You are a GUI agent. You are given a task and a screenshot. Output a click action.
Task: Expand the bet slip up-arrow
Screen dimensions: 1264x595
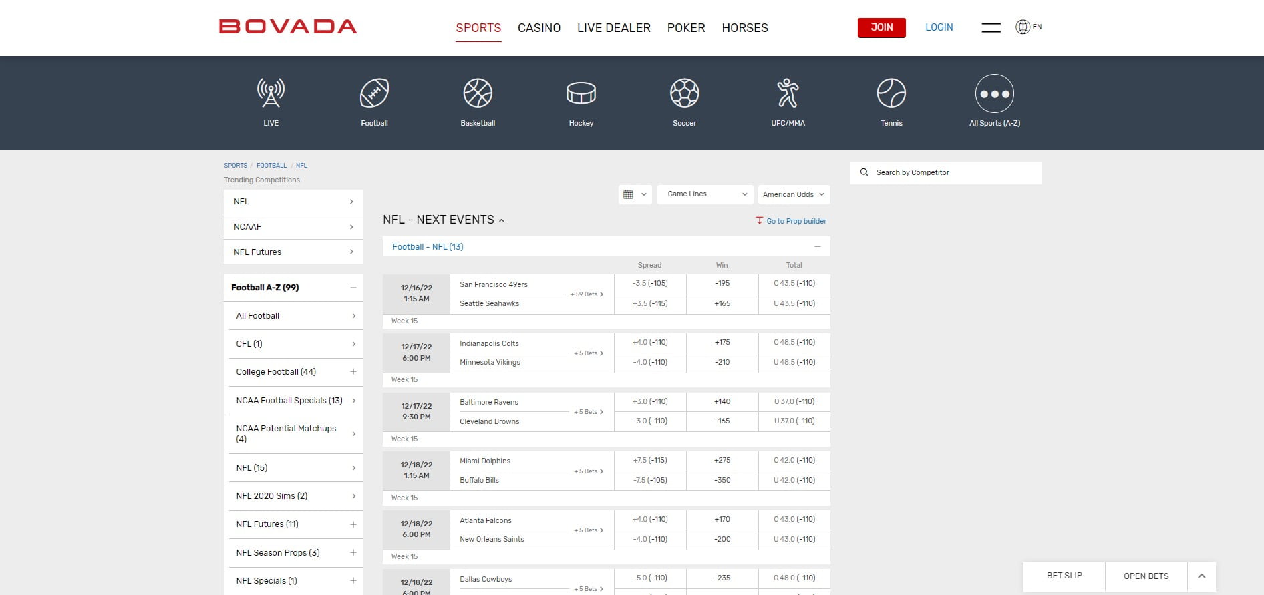pyautogui.click(x=1201, y=576)
